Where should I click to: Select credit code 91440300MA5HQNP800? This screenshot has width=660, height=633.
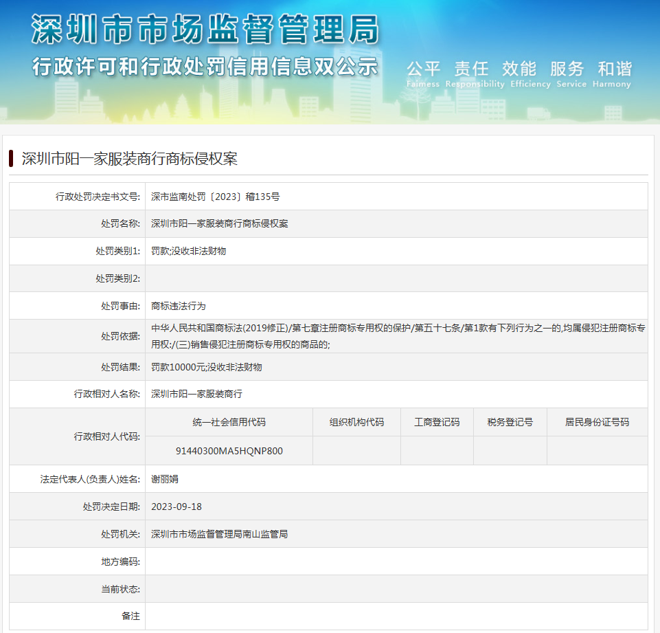pos(229,451)
